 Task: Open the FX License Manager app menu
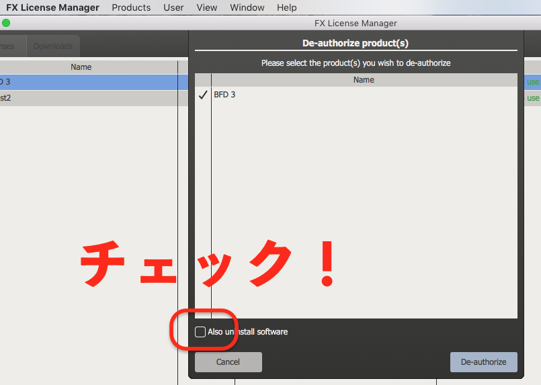click(52, 7)
